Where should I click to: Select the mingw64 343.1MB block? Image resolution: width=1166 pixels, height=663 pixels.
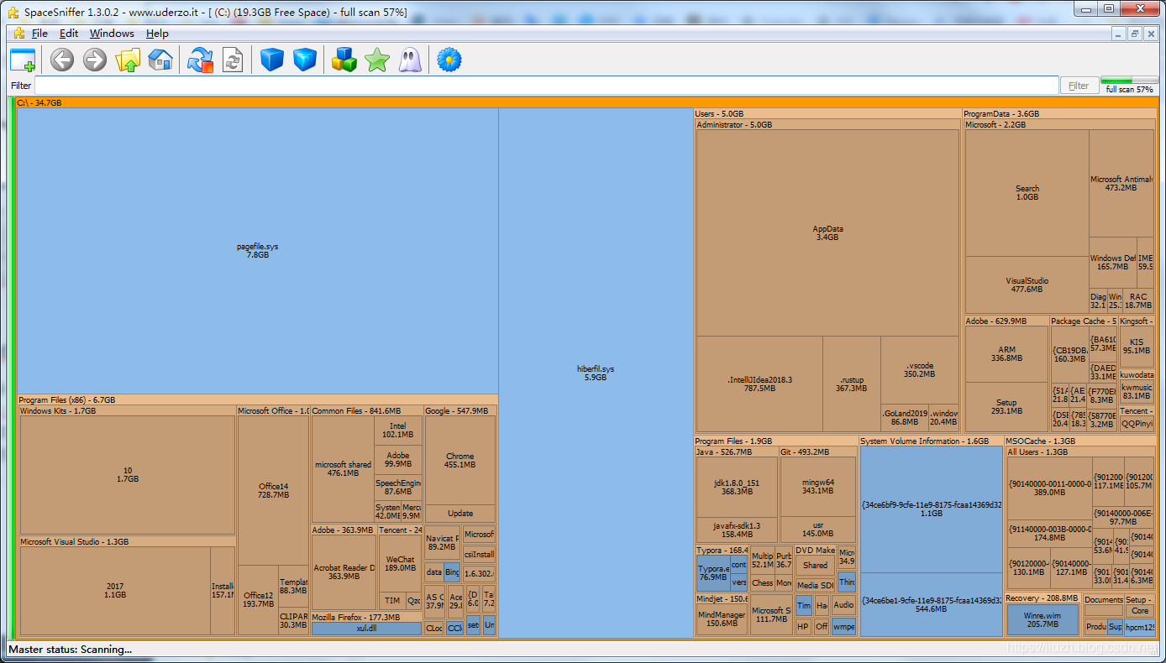coord(818,486)
